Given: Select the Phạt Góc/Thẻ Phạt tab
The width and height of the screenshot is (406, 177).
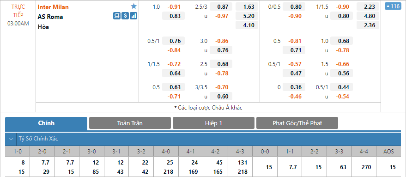Looking at the screenshot, I should point(297,123).
